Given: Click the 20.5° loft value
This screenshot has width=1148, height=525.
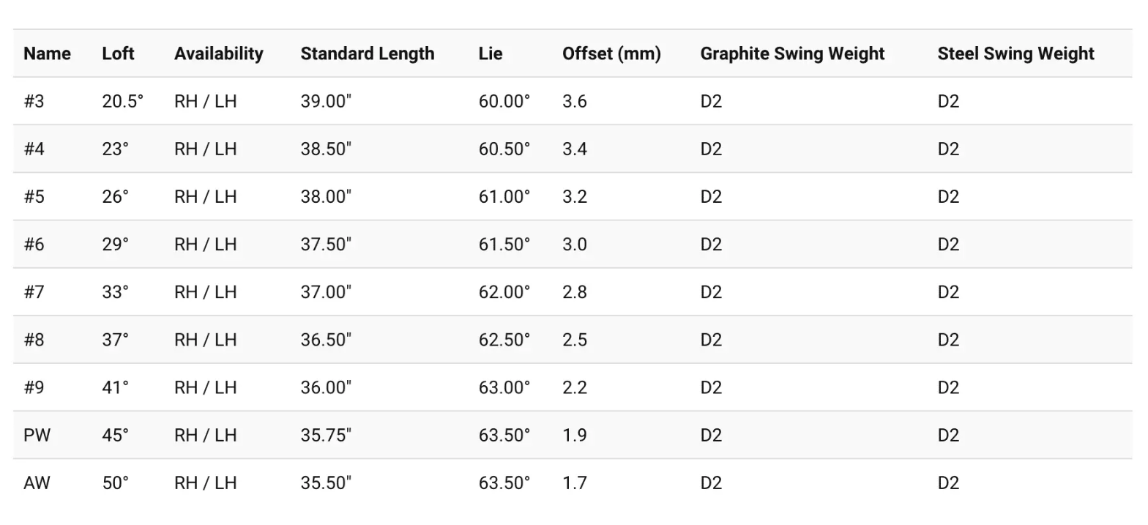Looking at the screenshot, I should point(122,101).
